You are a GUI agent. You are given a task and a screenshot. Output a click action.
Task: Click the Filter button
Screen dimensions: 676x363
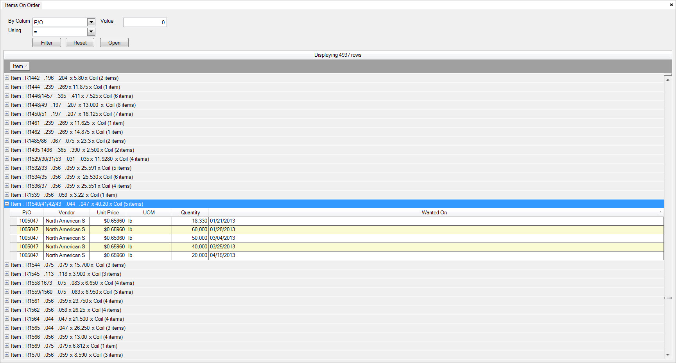47,43
